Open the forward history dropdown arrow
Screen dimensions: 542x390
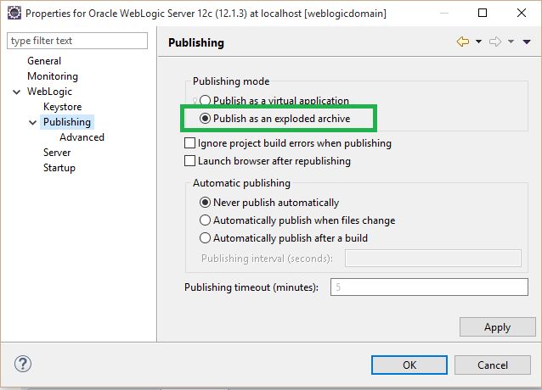(x=511, y=42)
